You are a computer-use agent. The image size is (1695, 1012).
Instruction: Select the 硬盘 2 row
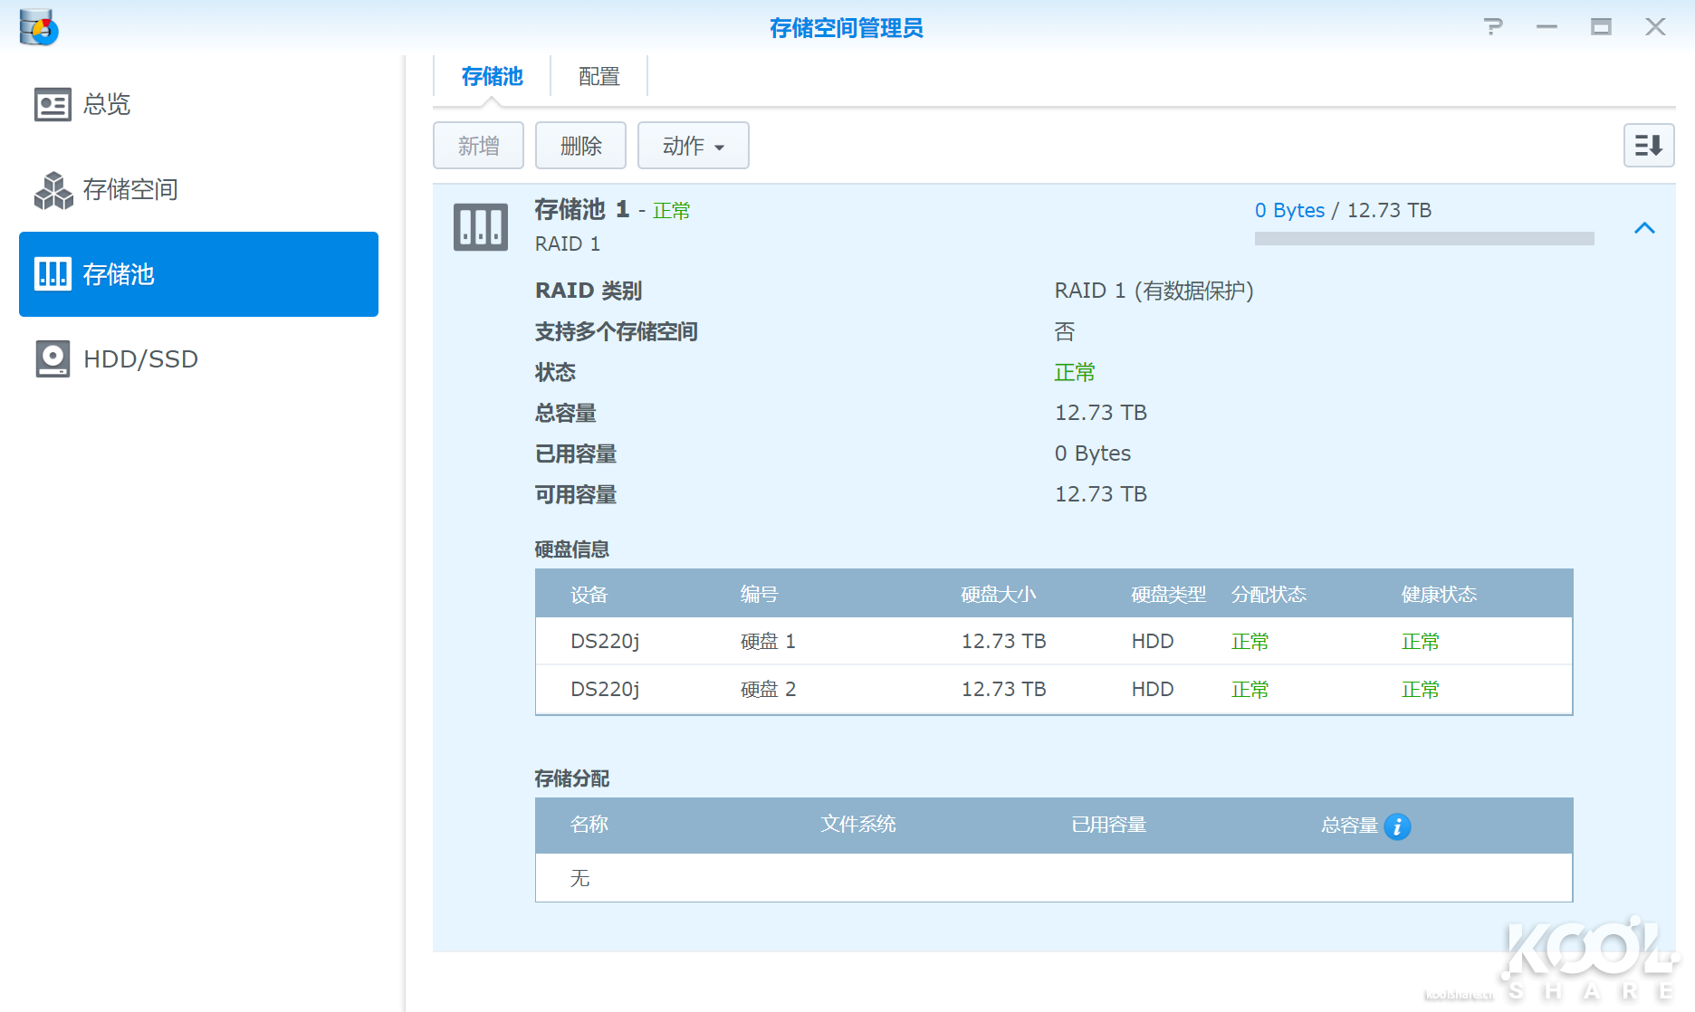tap(1053, 690)
